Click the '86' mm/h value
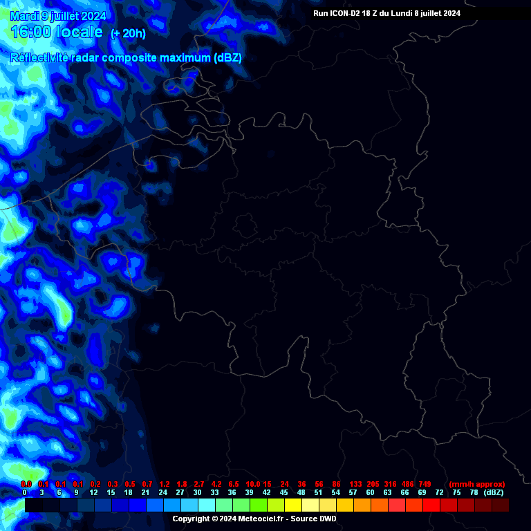This screenshot has width=531, height=531. pos(336,484)
